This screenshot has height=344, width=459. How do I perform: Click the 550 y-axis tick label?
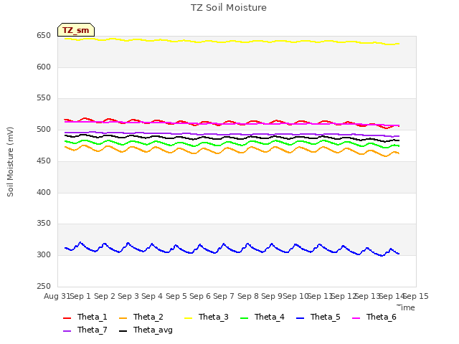tap(44, 98)
